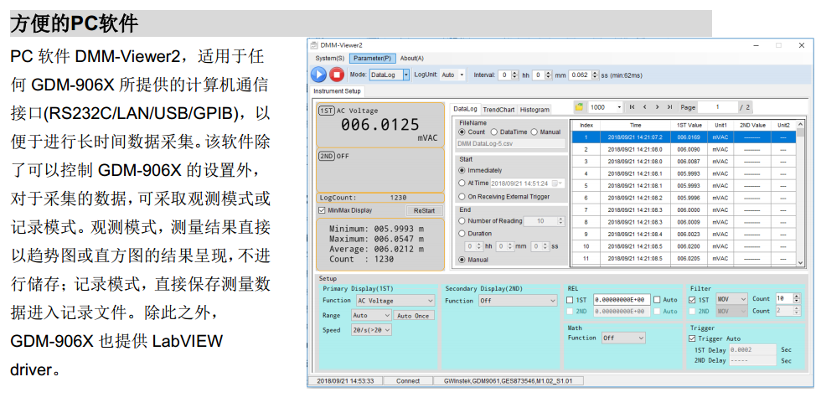Image resolution: width=821 pixels, height=413 pixels.
Task: Click the REL 1ST value input field
Action: coord(622,300)
